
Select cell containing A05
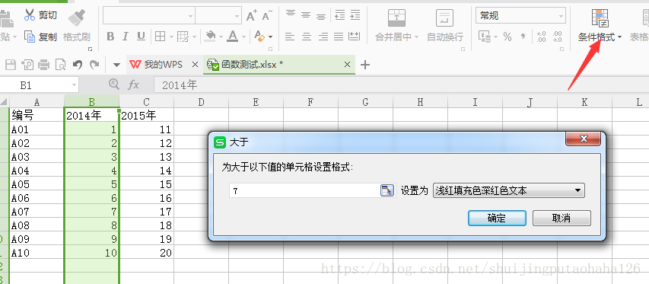tap(37, 183)
